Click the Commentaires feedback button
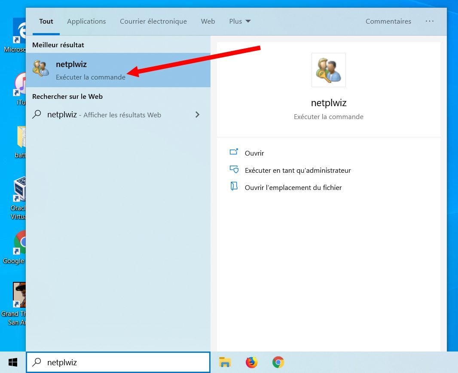Image resolution: width=458 pixels, height=373 pixels. (x=388, y=21)
